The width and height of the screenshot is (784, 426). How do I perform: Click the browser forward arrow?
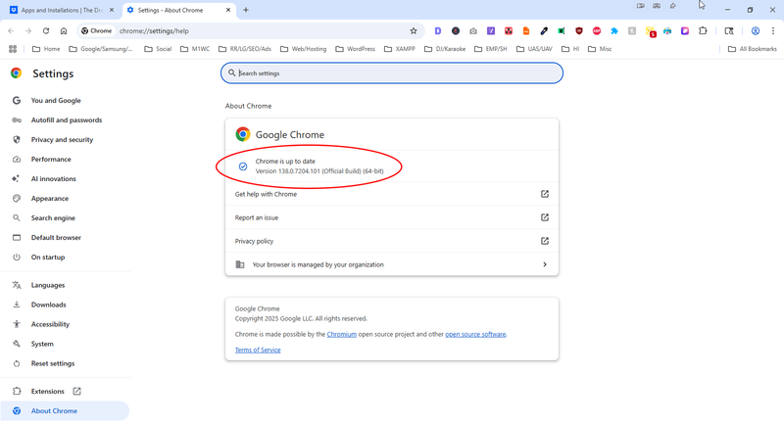[28, 31]
